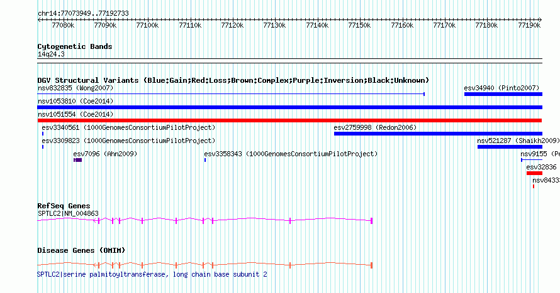Click the small blue esv3358343 marker
The width and height of the screenshot is (560, 293).
point(205,160)
